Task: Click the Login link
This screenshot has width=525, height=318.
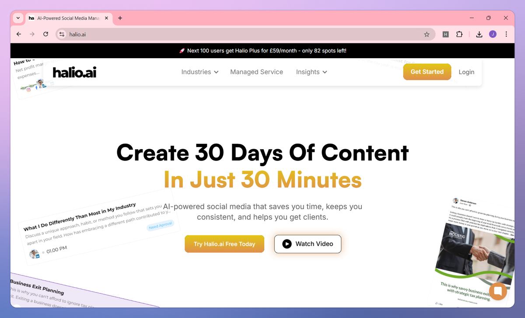Action: 466,72
